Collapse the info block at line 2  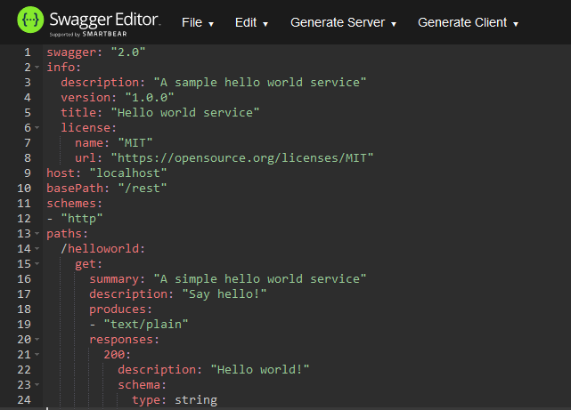[37, 68]
